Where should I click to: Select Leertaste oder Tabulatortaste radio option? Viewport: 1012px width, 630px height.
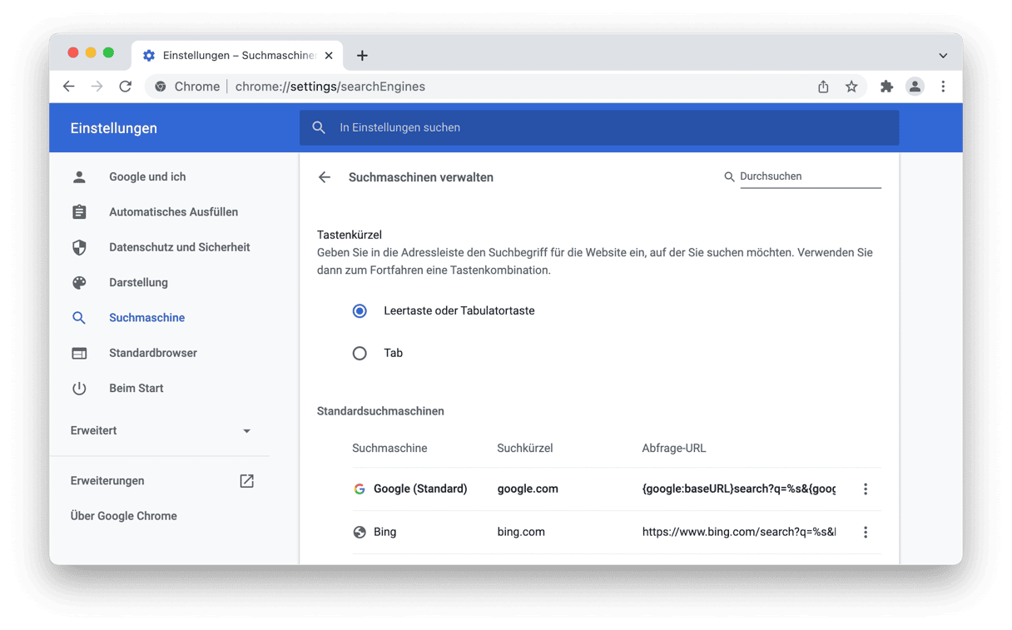(360, 311)
